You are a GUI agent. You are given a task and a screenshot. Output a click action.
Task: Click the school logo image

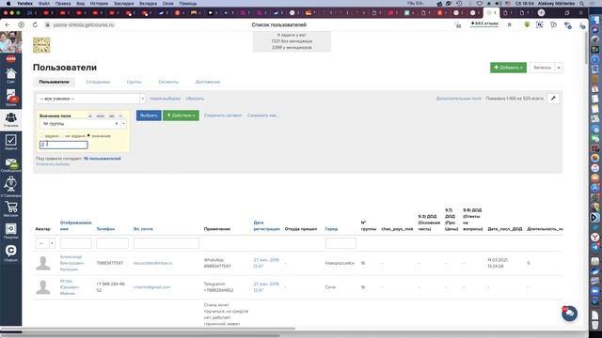(x=41, y=45)
